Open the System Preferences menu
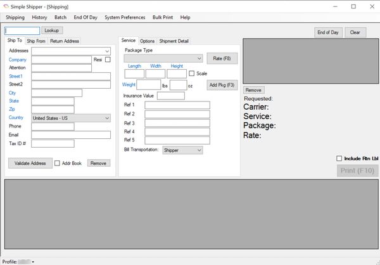 click(x=124, y=18)
